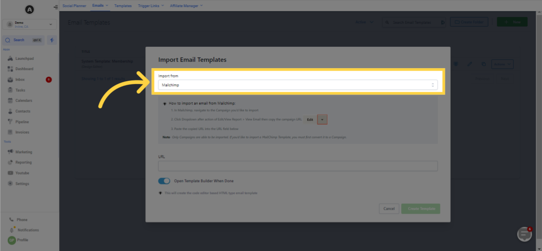Toggle Open Template Builder When Done switch
The width and height of the screenshot is (542, 251).
click(x=164, y=181)
